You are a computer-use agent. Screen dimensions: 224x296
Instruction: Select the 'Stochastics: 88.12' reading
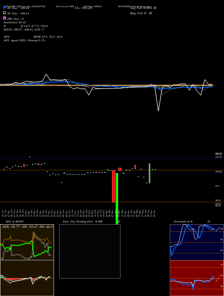[15, 22]
